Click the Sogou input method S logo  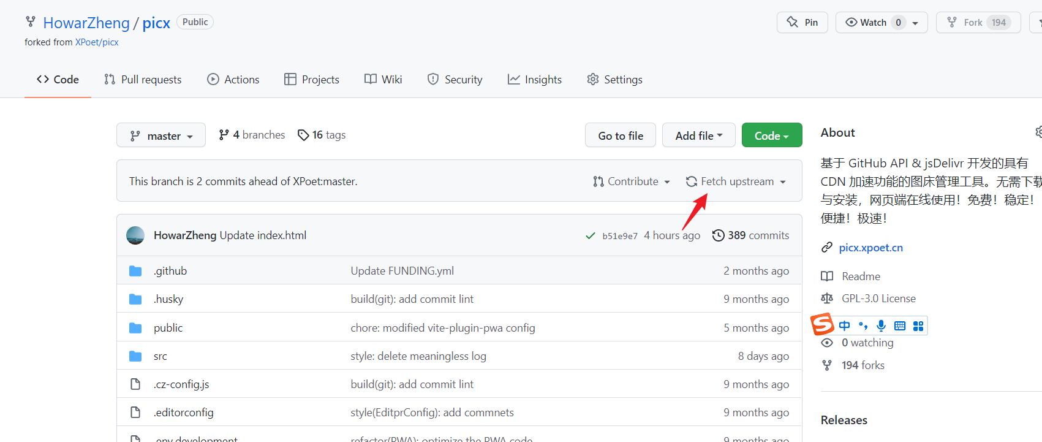(x=823, y=324)
